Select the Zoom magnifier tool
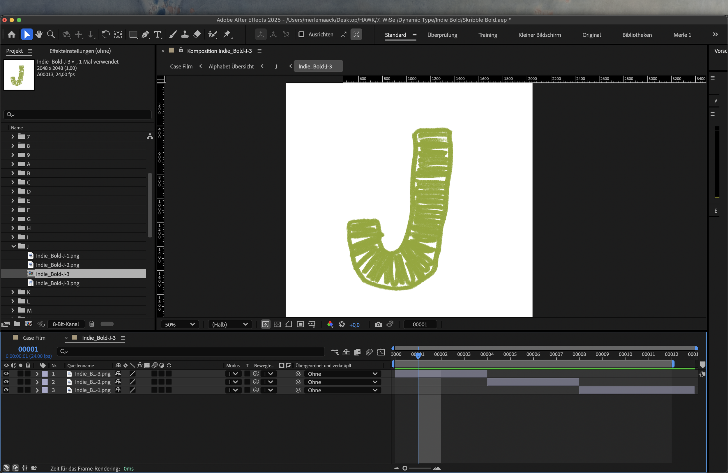This screenshot has height=473, width=728. [x=51, y=34]
